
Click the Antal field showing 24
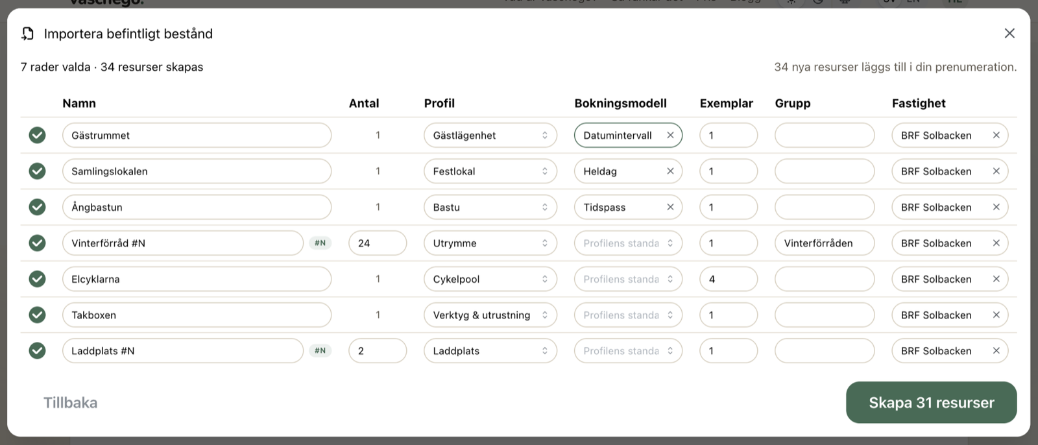[378, 243]
